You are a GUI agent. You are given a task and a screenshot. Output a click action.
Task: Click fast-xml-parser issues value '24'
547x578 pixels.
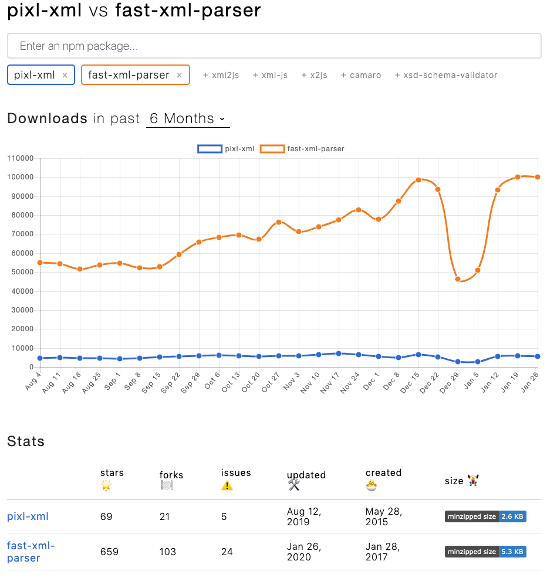pyautogui.click(x=227, y=552)
